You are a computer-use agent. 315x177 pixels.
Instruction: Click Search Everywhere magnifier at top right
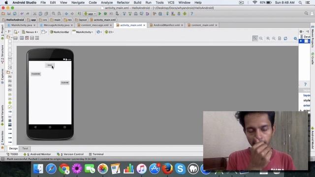pos(306,13)
